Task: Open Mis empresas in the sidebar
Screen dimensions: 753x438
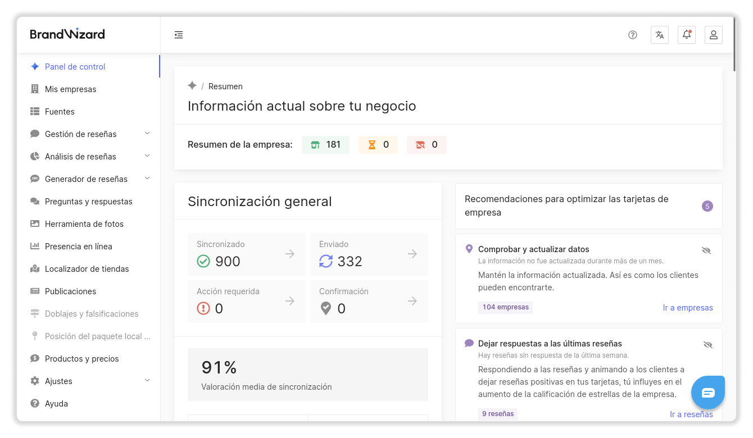Action: click(x=70, y=89)
